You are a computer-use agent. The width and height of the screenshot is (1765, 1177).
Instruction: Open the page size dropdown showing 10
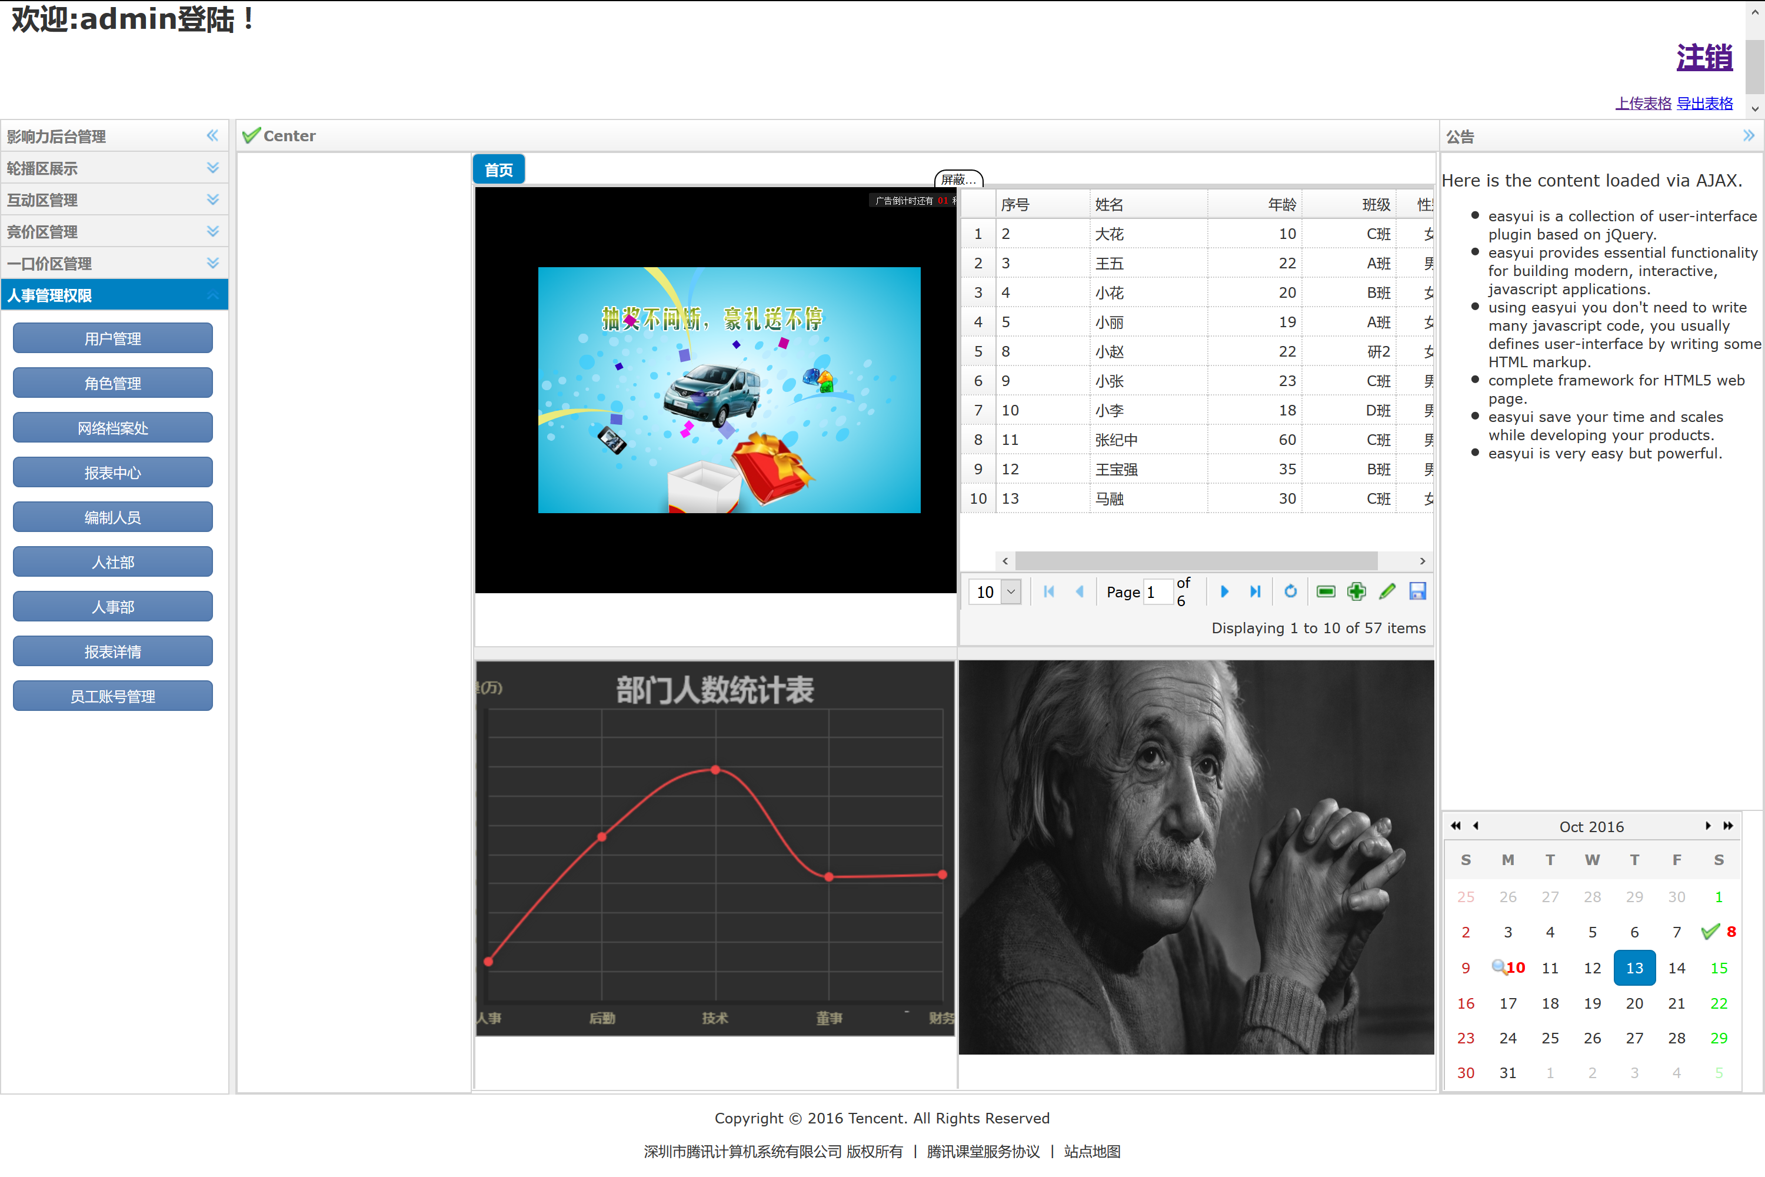pos(1011,591)
